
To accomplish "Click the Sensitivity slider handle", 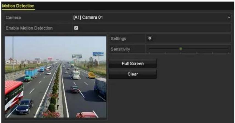I will 181,49.
